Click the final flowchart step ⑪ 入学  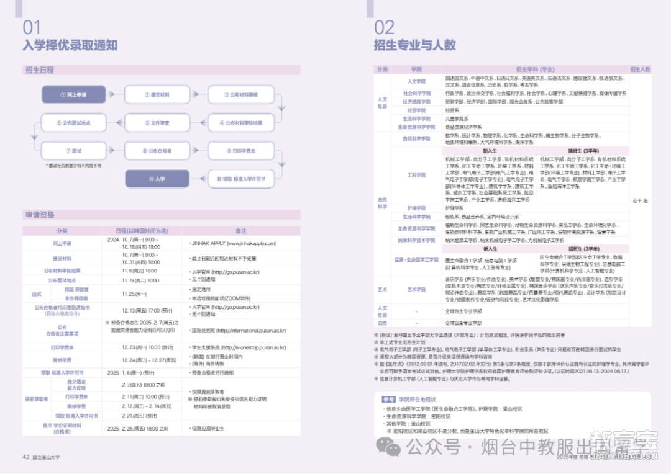[157, 179]
